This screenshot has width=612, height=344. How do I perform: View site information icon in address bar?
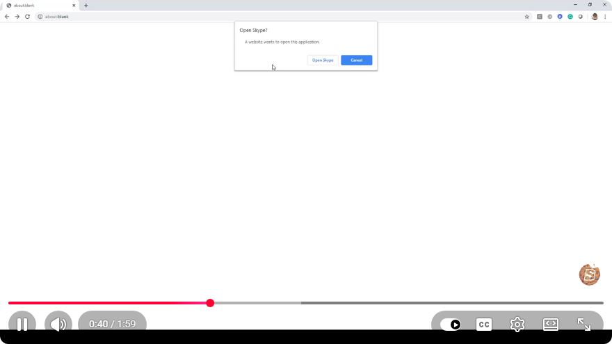point(40,17)
